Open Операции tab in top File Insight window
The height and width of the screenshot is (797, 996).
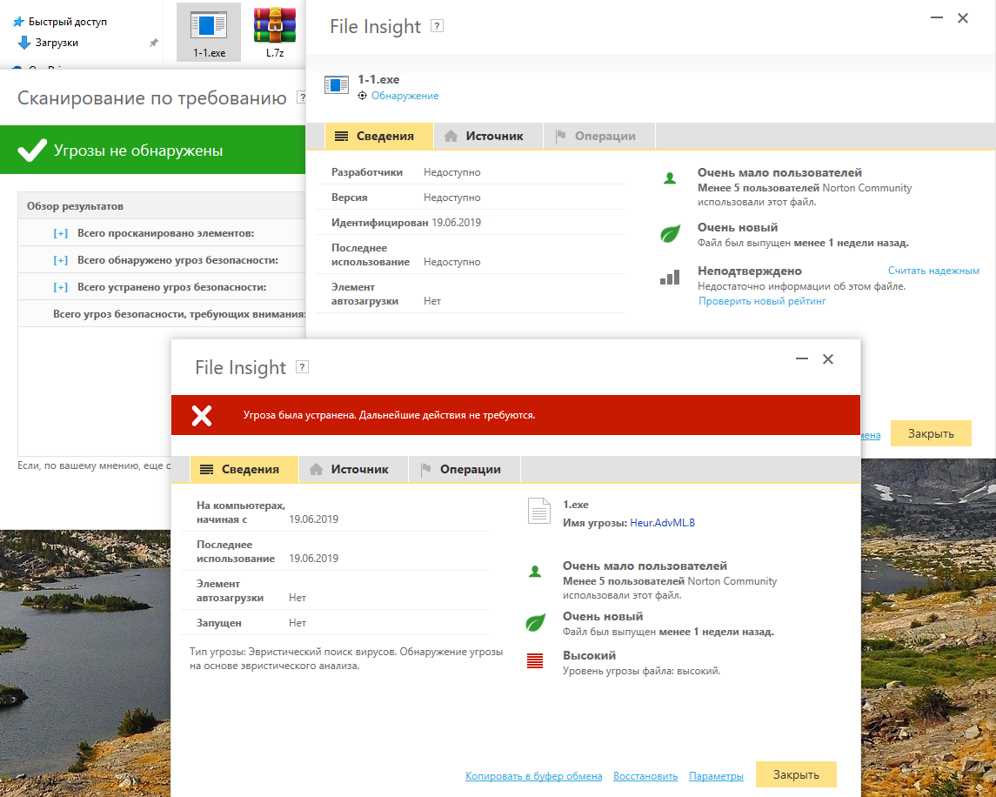click(x=599, y=136)
